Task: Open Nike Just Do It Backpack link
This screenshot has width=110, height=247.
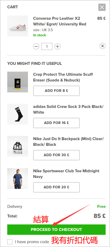Action: click(x=68, y=142)
